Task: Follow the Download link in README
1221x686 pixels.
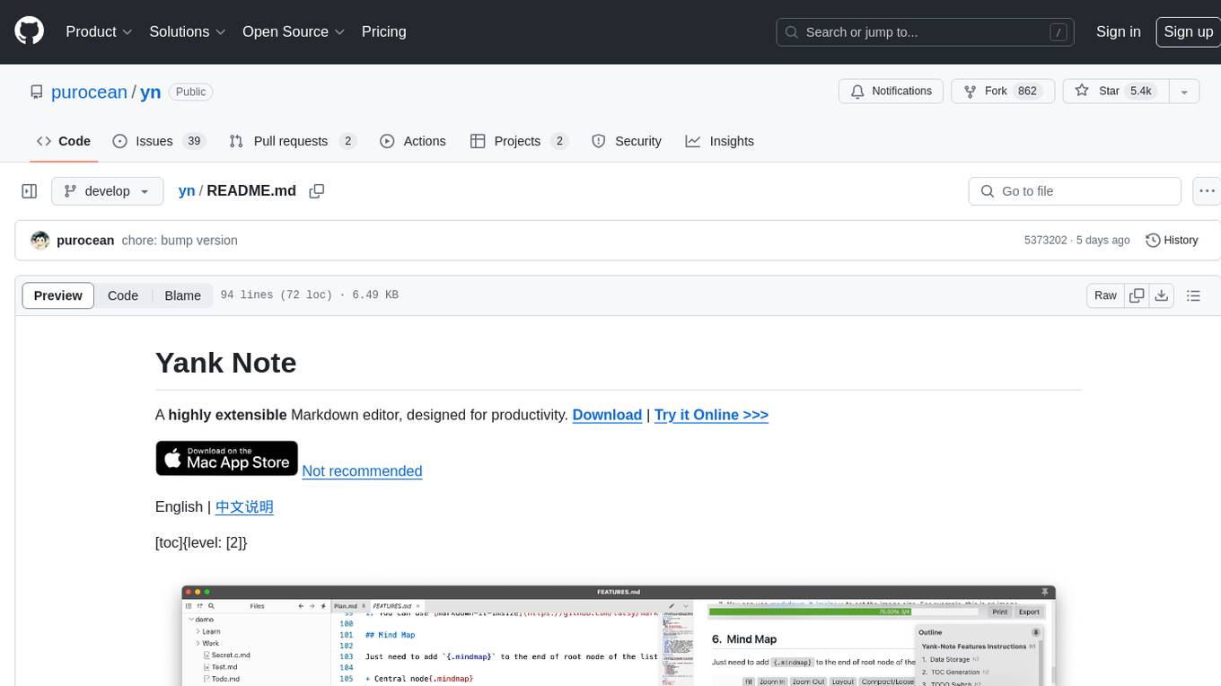Action: (x=607, y=415)
